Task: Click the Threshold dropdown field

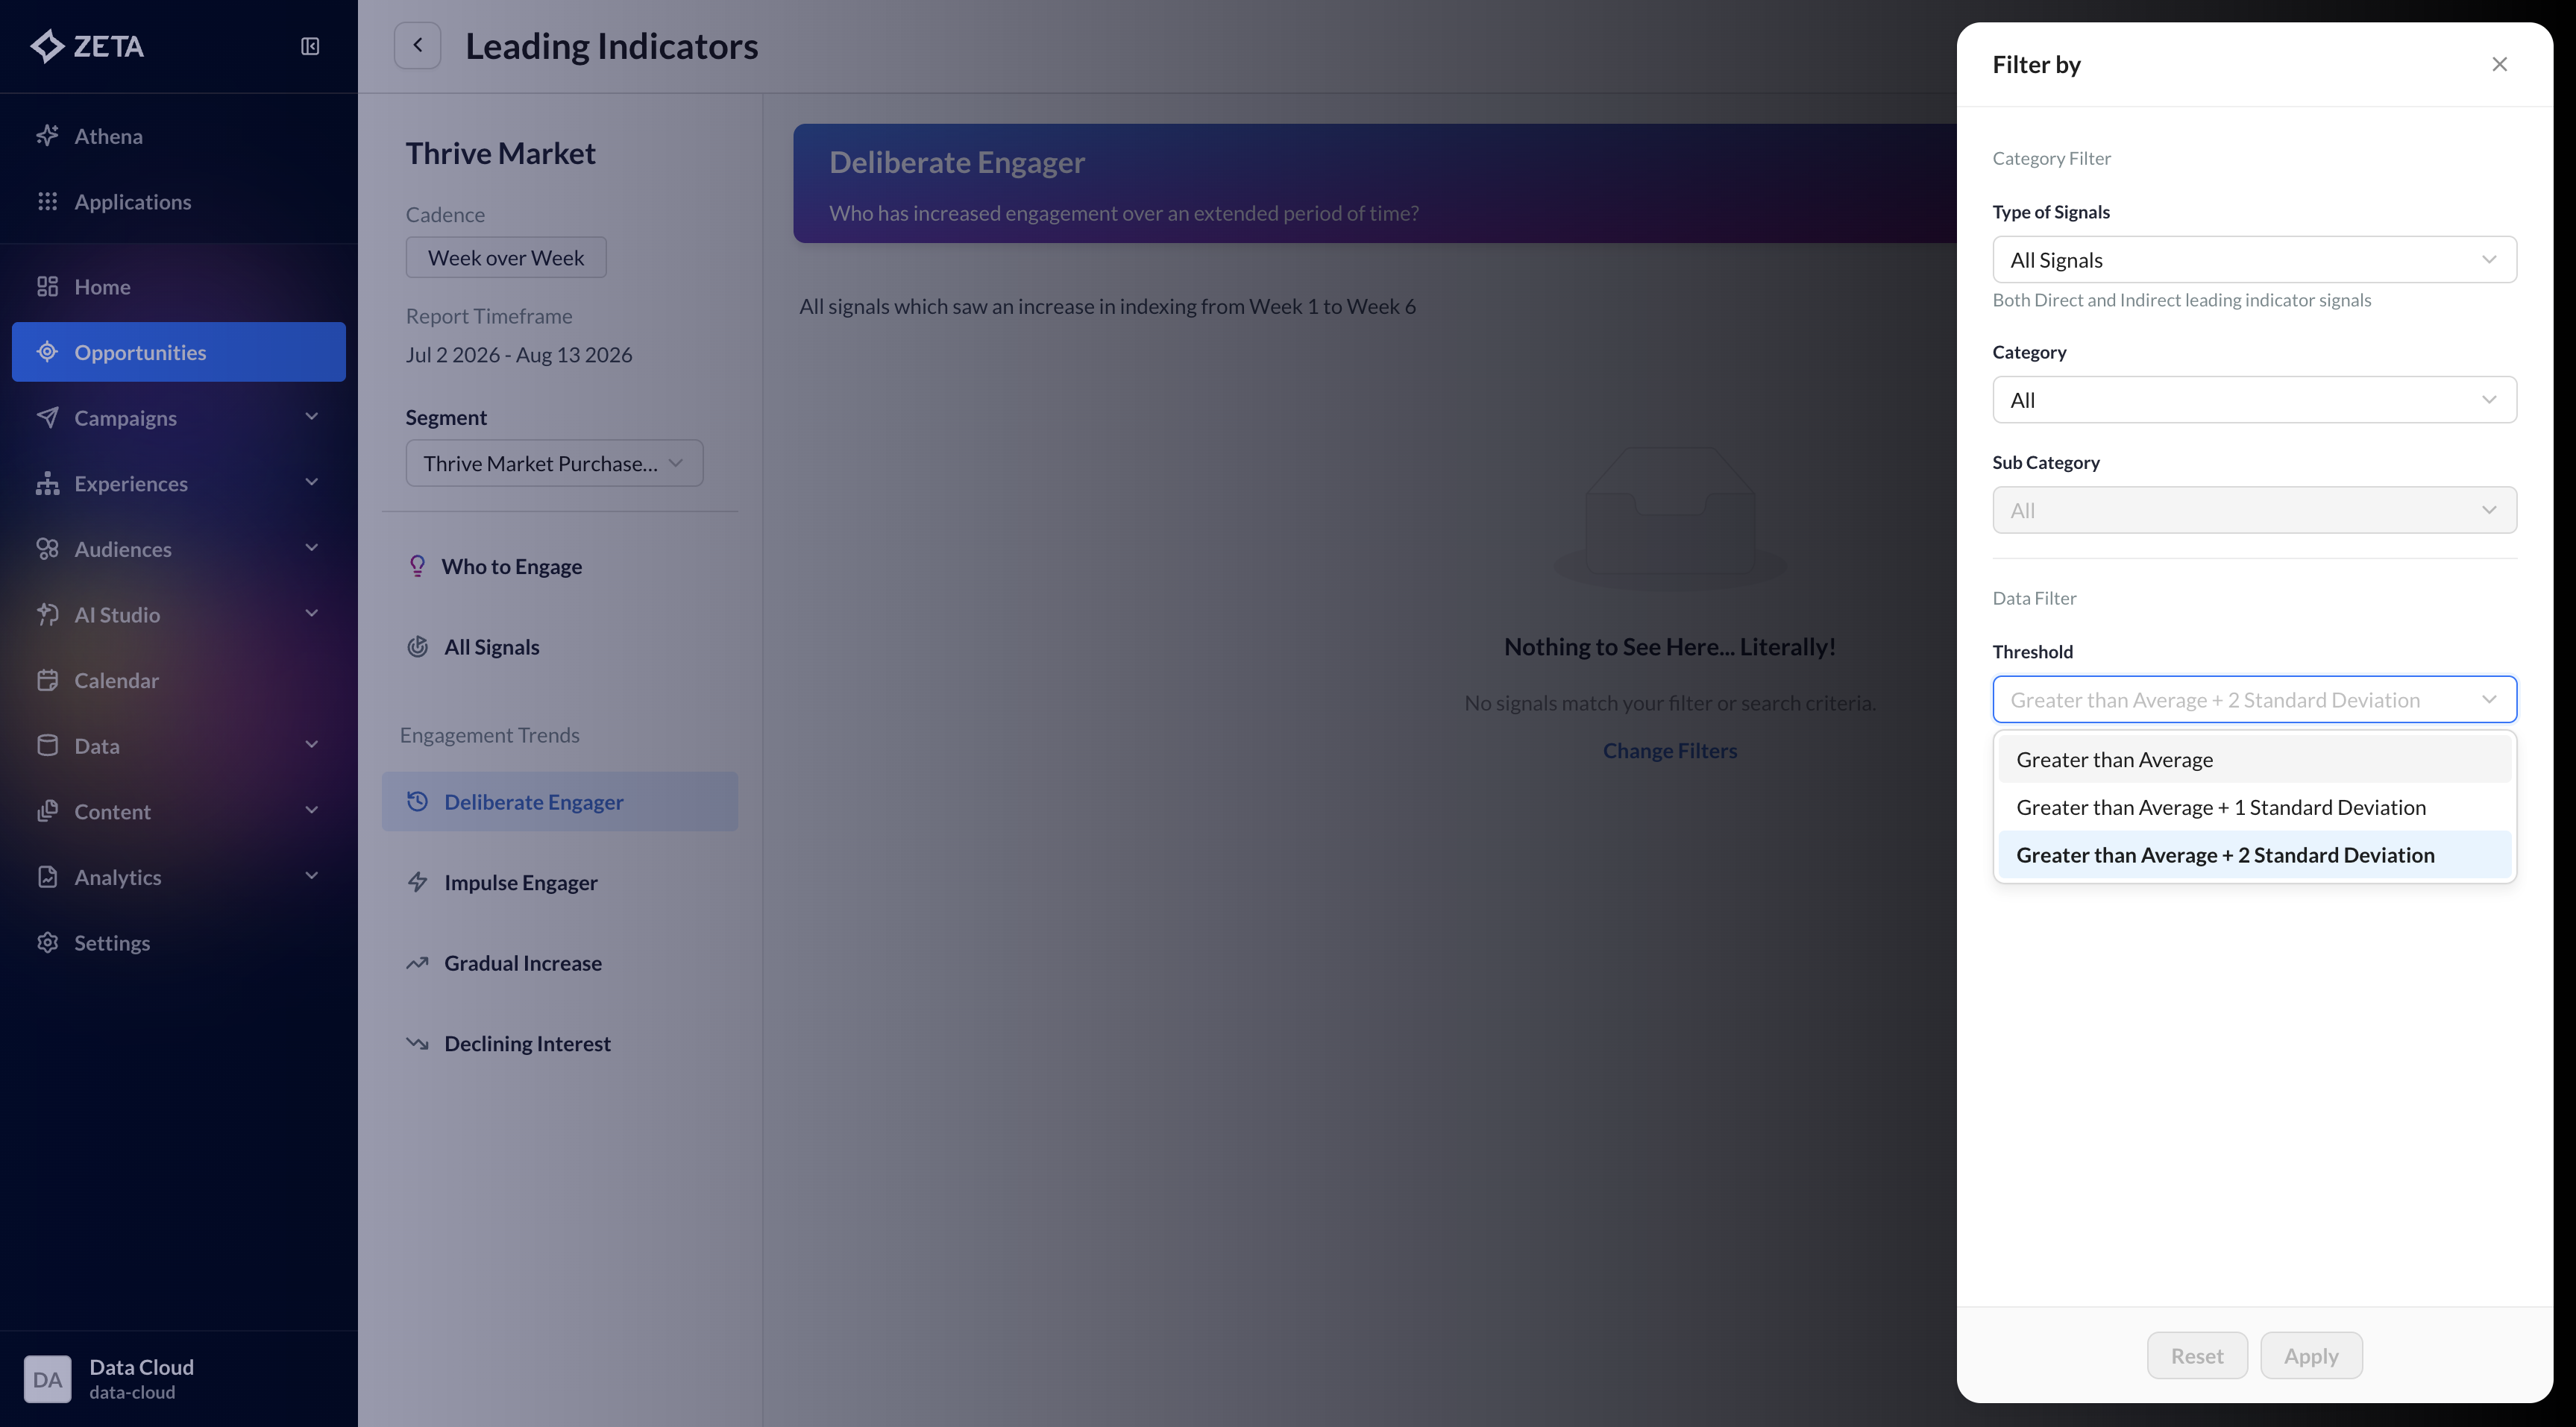Action: click(2254, 700)
